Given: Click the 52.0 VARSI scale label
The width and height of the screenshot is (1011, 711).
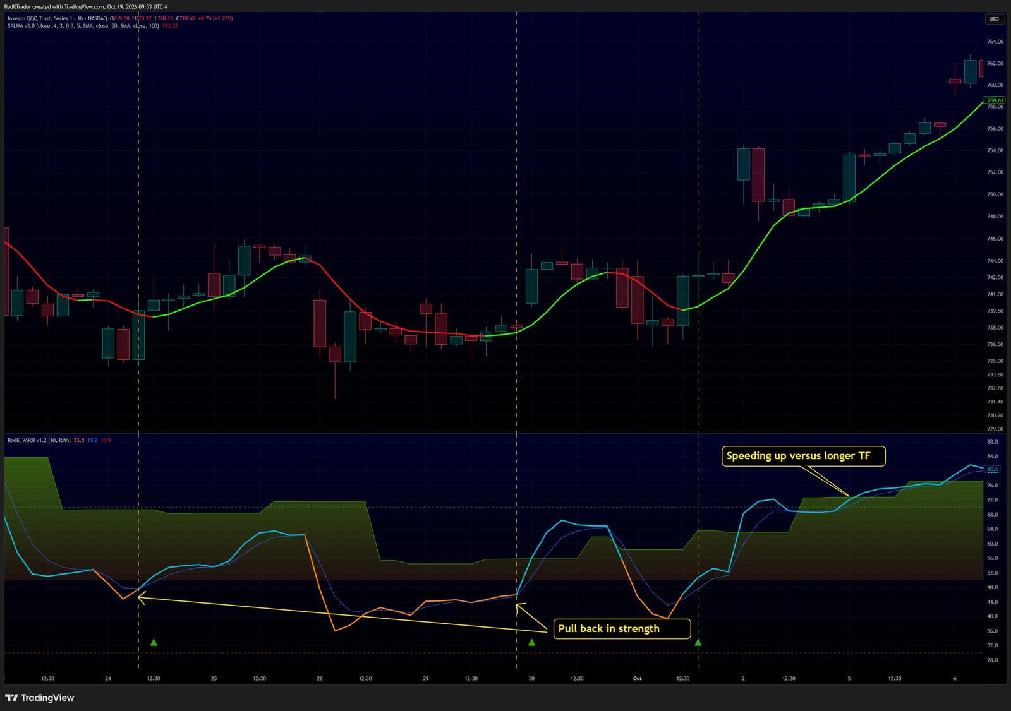Looking at the screenshot, I should click(992, 573).
